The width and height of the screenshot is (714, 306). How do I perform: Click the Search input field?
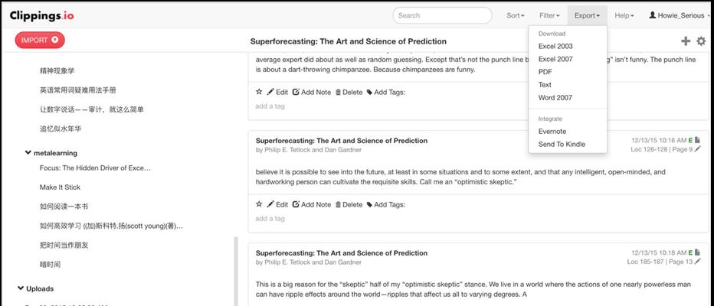(442, 15)
